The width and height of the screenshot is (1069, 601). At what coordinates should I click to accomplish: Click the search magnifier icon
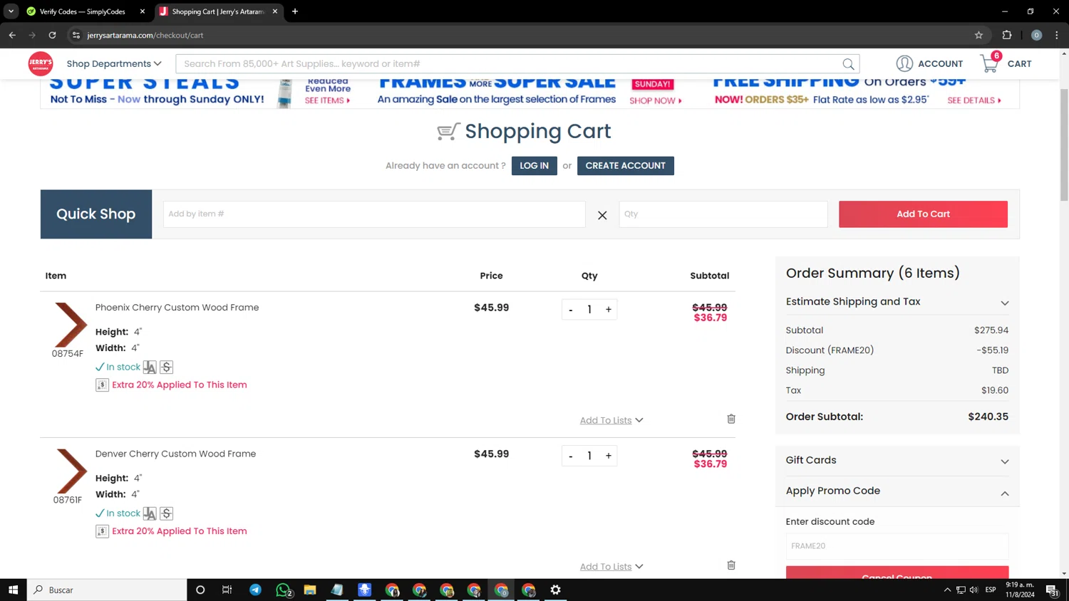coord(848,64)
